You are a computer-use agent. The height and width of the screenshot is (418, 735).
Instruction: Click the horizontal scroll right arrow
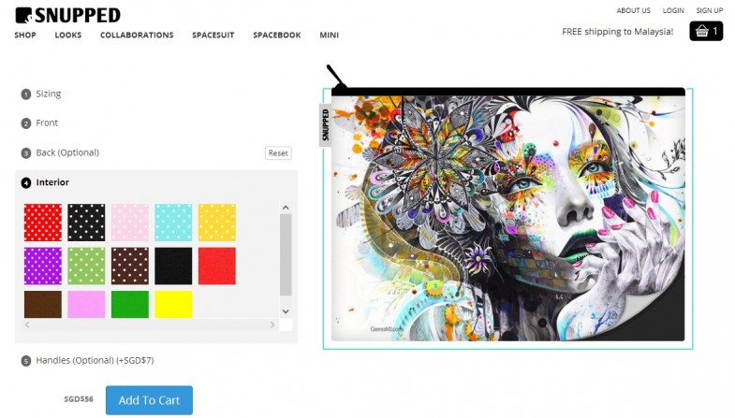pyautogui.click(x=272, y=324)
